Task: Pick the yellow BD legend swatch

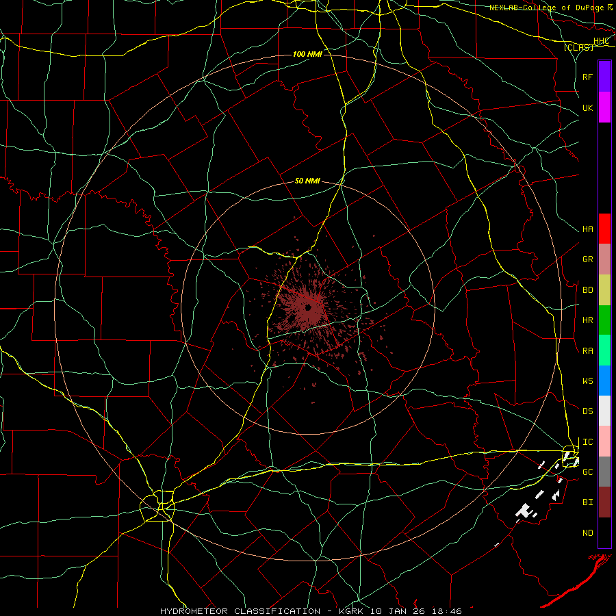Action: [x=604, y=290]
